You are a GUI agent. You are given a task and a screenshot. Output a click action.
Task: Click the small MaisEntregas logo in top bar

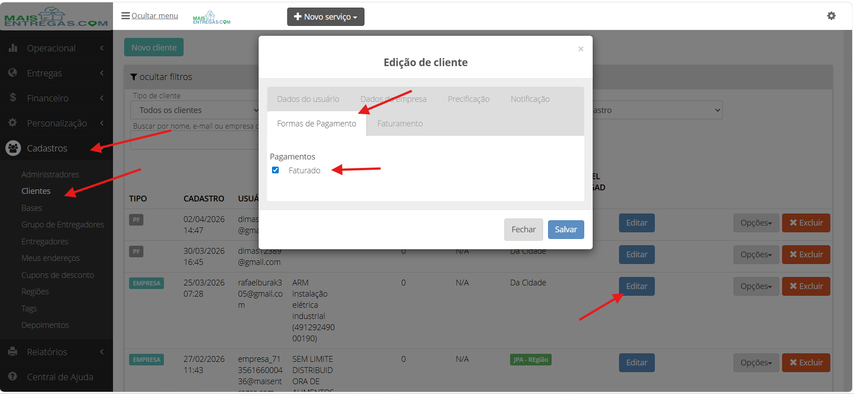click(212, 17)
